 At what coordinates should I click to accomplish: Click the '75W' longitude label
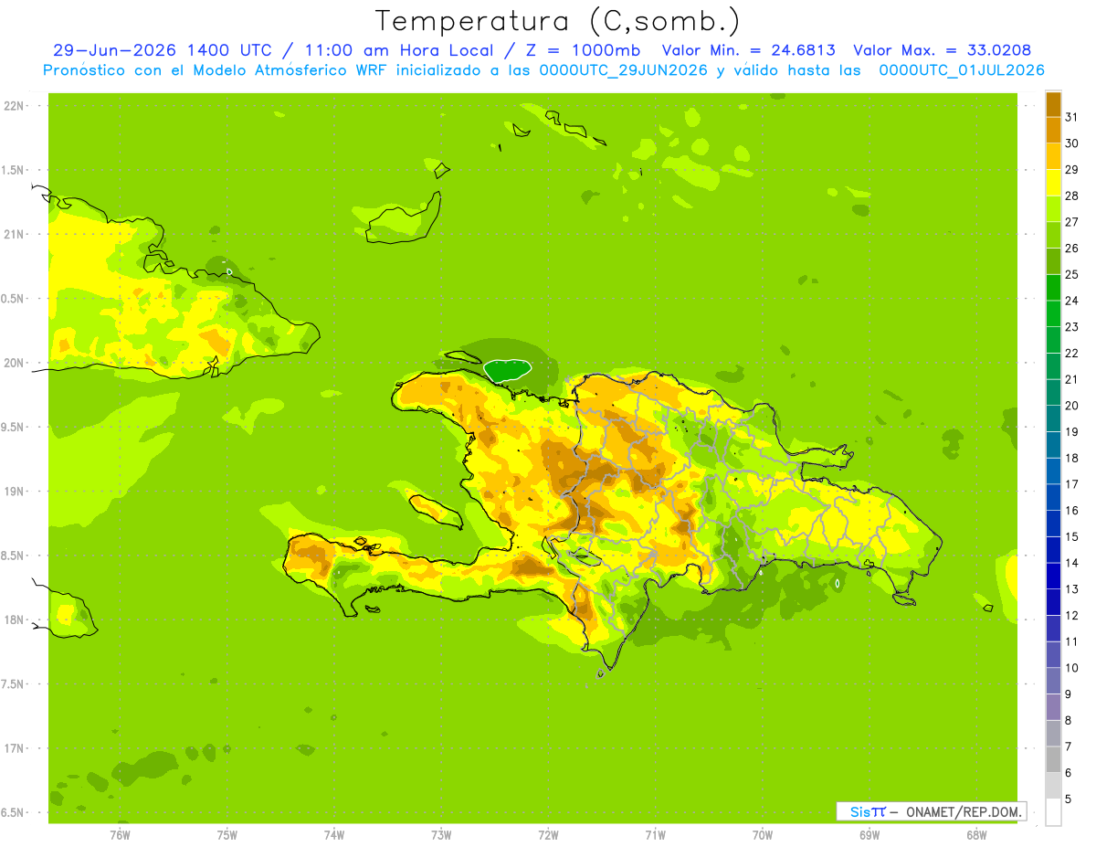coord(227,834)
